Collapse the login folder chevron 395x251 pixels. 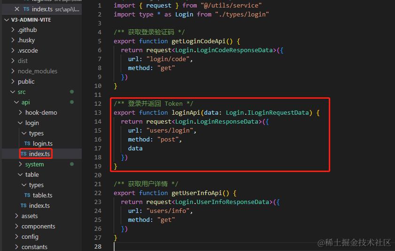coord(20,123)
